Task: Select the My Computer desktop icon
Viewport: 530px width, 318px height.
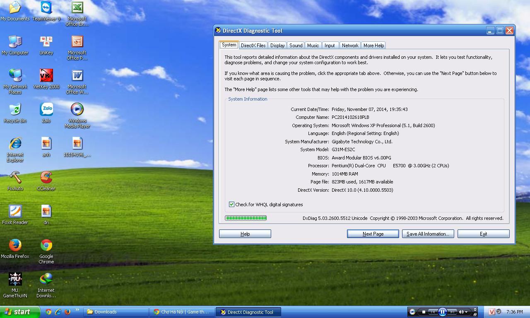Action: [15, 45]
